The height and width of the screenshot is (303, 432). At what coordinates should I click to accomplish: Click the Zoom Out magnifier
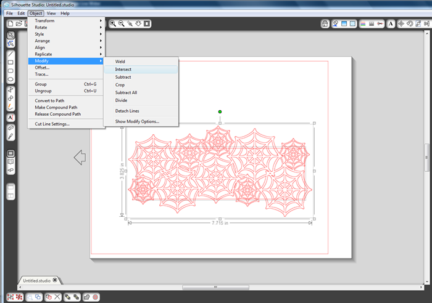pos(121,23)
